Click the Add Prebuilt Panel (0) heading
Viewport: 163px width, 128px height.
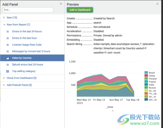click(x=19, y=85)
